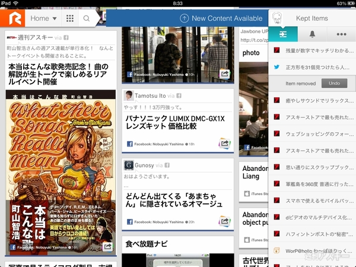The width and height of the screenshot is (356, 267).
Task: Tap Facebook icon on gallery photo footer
Action: tap(129, 74)
